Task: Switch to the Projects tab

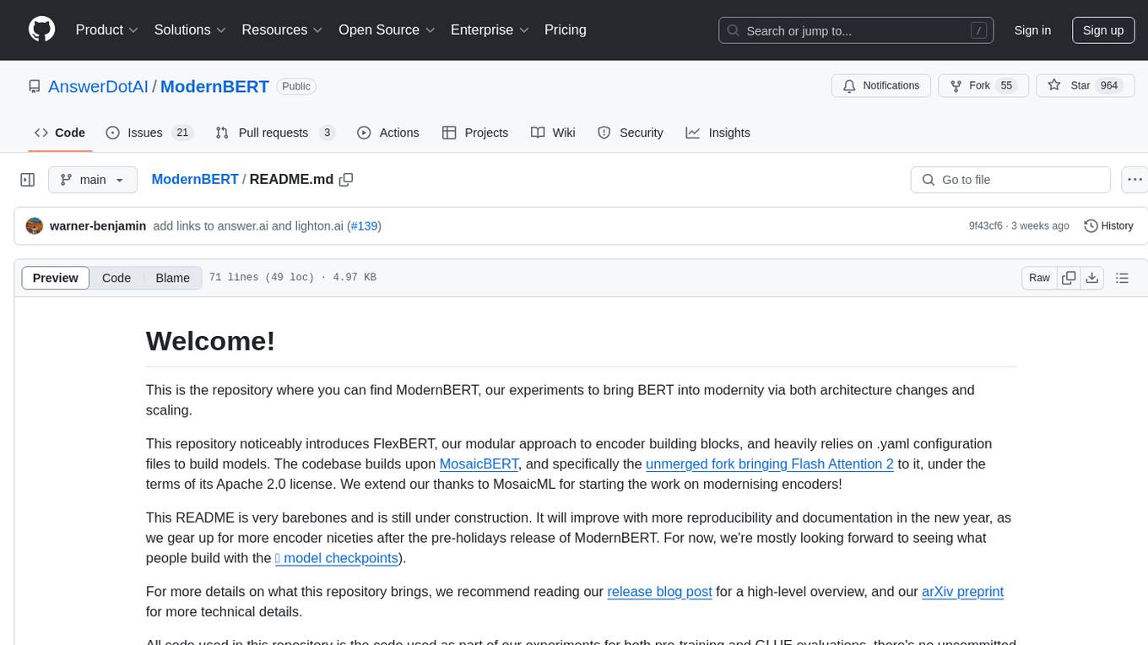Action: click(x=475, y=133)
